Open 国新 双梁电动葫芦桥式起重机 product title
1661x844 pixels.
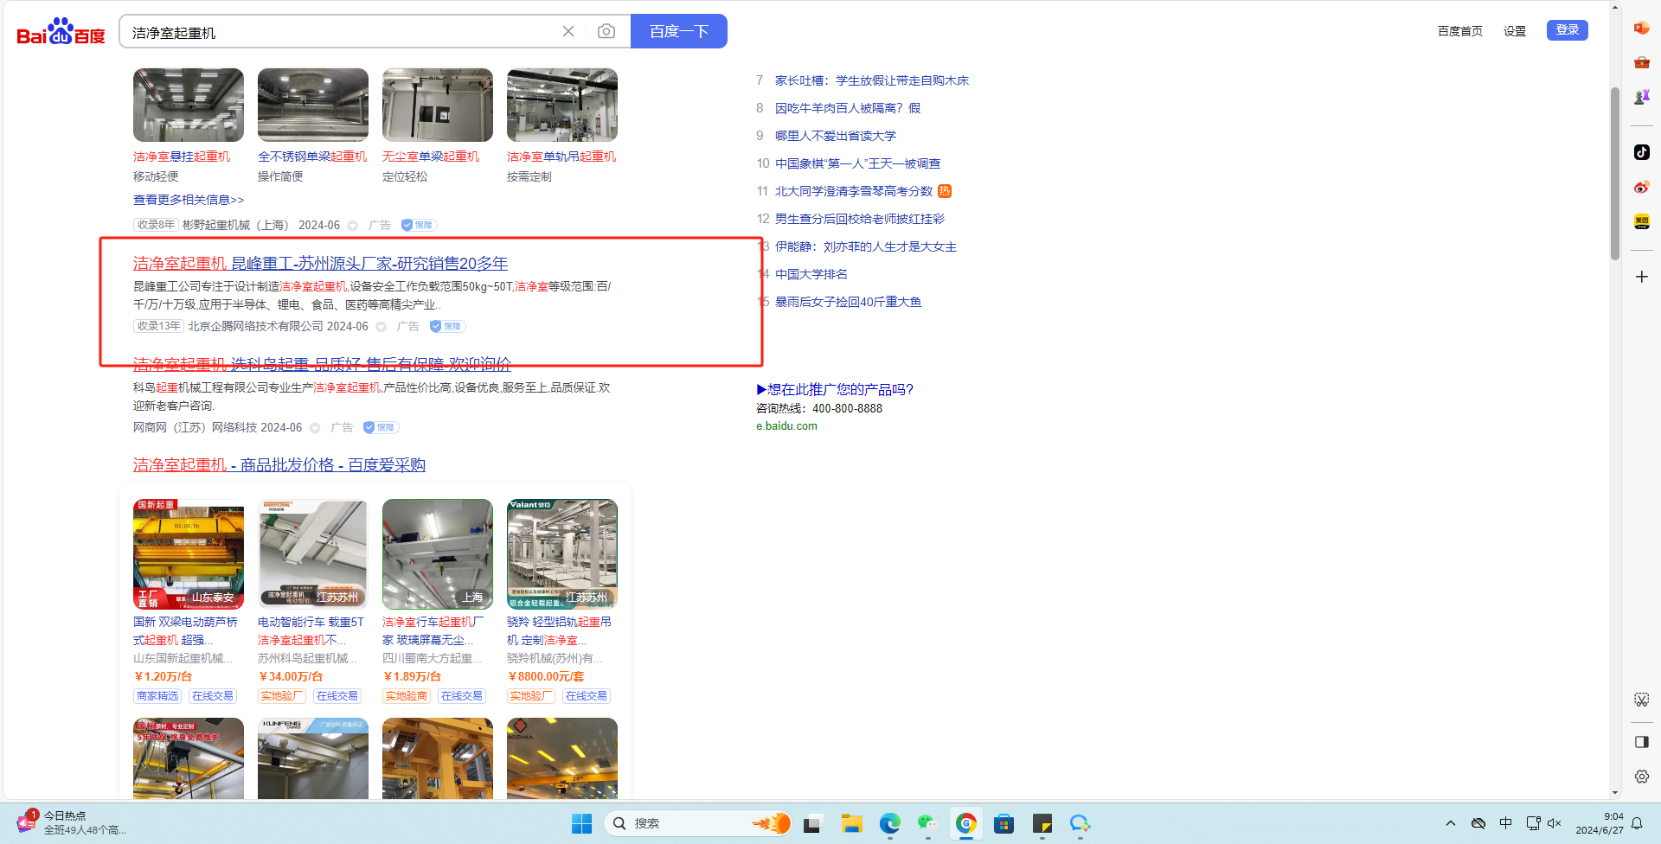click(185, 631)
